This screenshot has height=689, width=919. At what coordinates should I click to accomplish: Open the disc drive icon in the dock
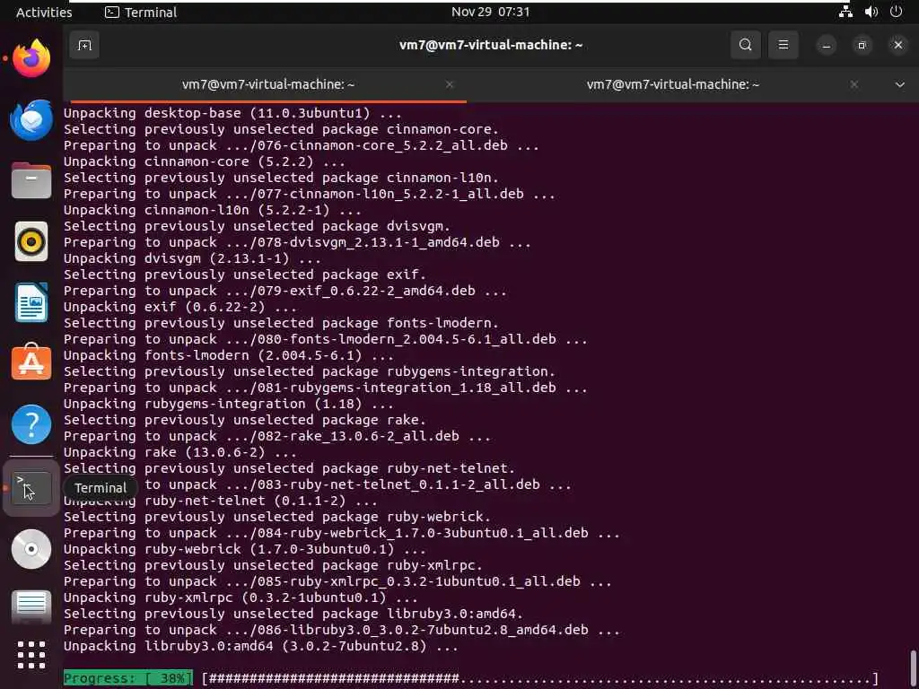coord(31,549)
